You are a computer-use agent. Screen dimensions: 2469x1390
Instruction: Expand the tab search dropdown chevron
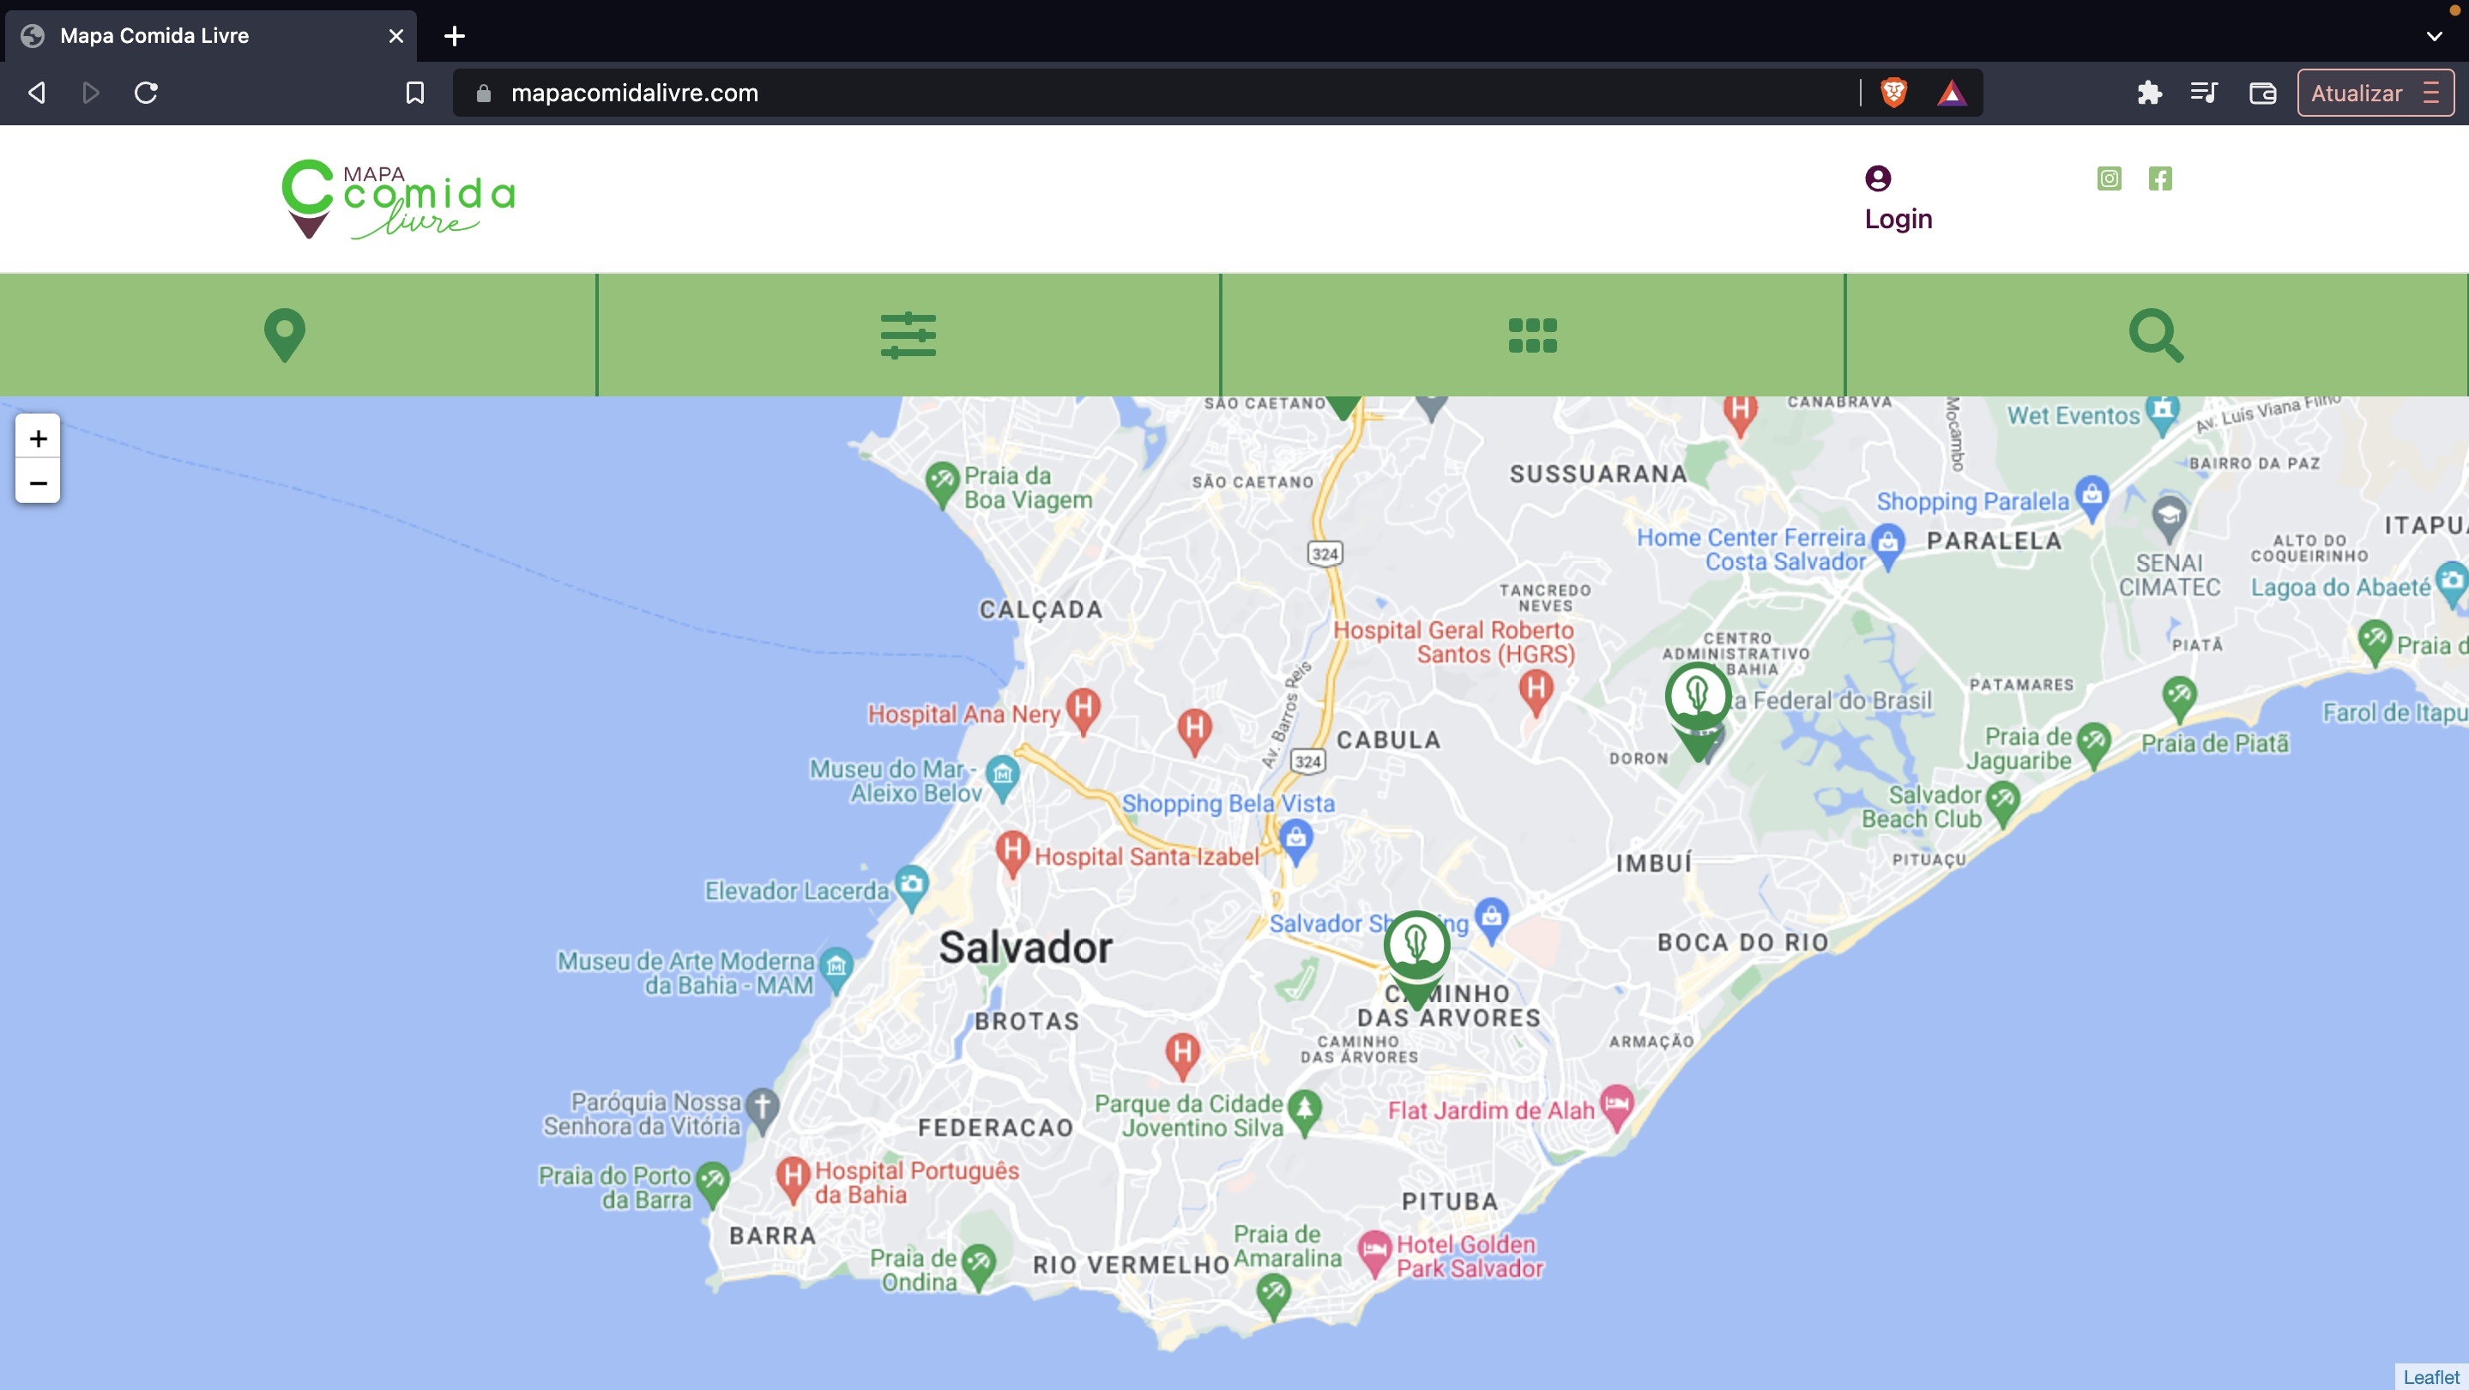[x=2434, y=35]
